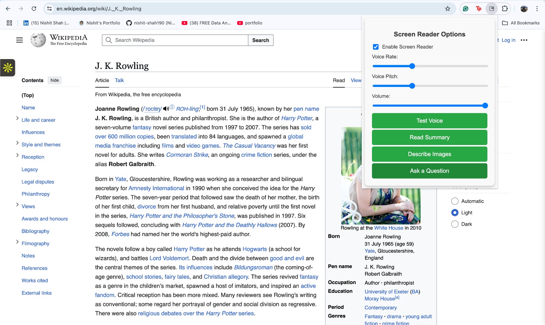Expand the Style and themes section

17,143
